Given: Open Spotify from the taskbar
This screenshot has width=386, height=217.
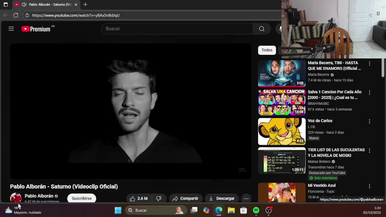Looking at the screenshot, I should (x=256, y=210).
